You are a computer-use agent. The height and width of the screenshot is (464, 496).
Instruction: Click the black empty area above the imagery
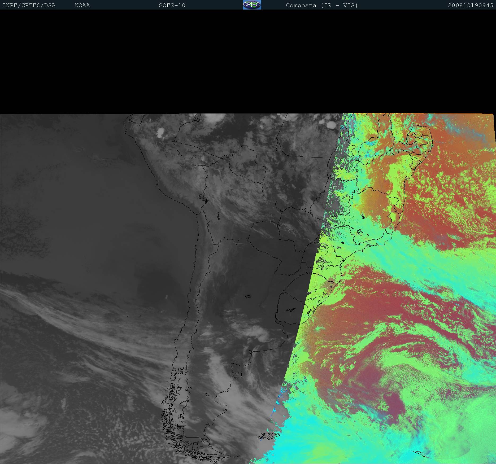tap(248, 61)
